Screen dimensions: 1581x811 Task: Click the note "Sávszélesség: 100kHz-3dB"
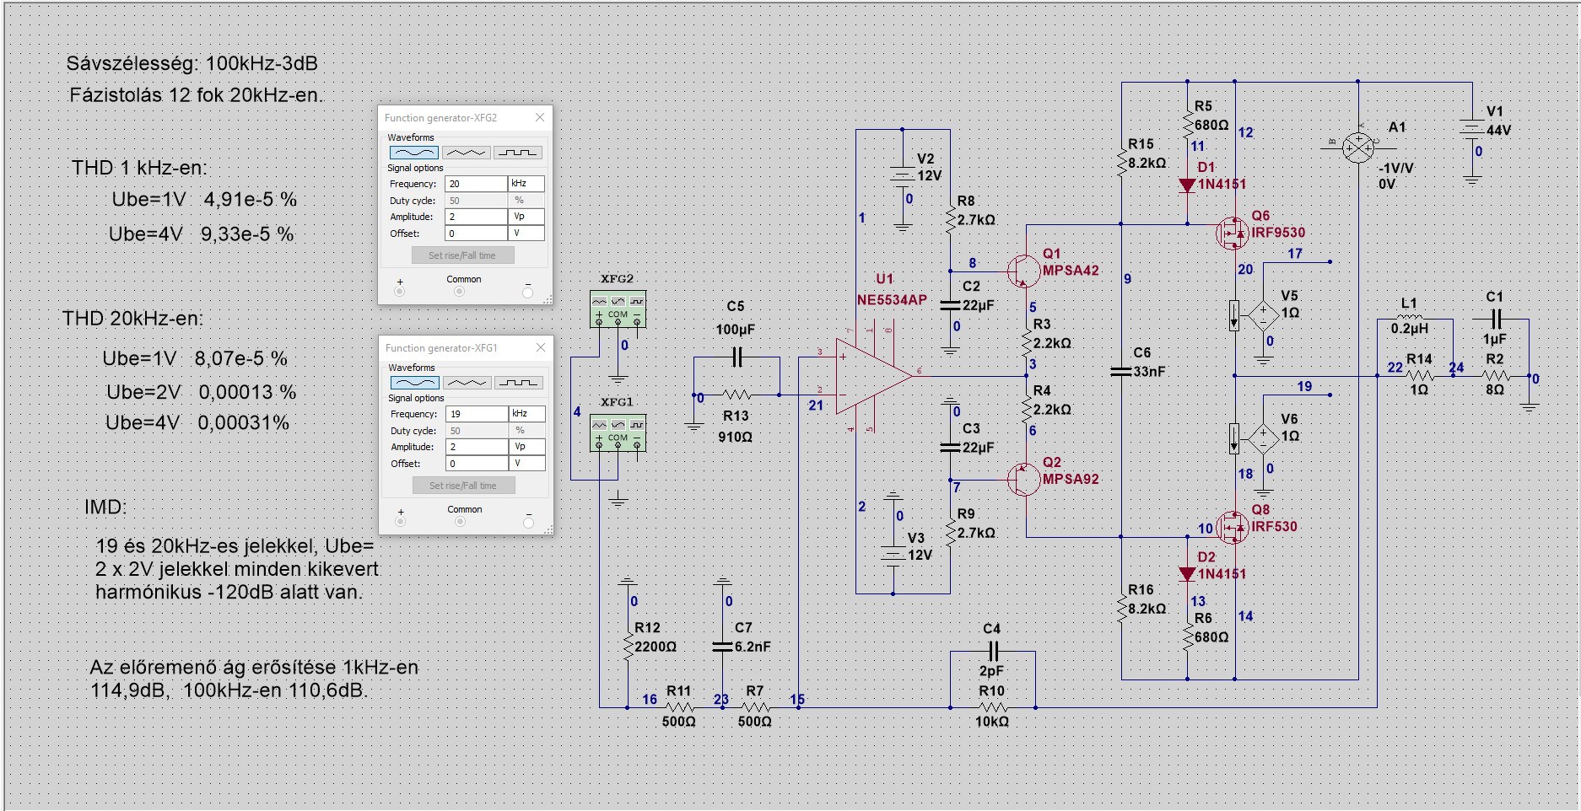[192, 64]
